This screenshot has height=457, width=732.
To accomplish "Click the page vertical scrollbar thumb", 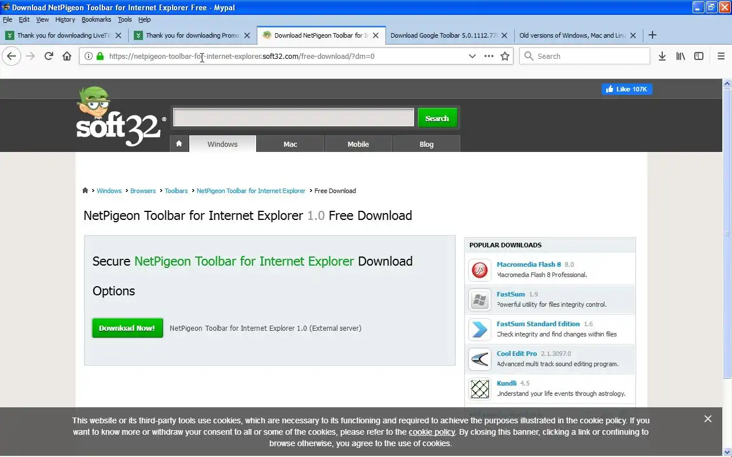I will click(x=727, y=233).
